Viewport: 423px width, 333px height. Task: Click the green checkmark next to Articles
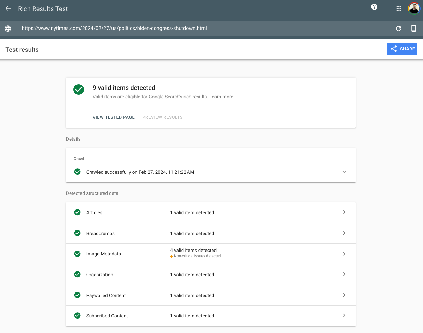[x=77, y=212]
